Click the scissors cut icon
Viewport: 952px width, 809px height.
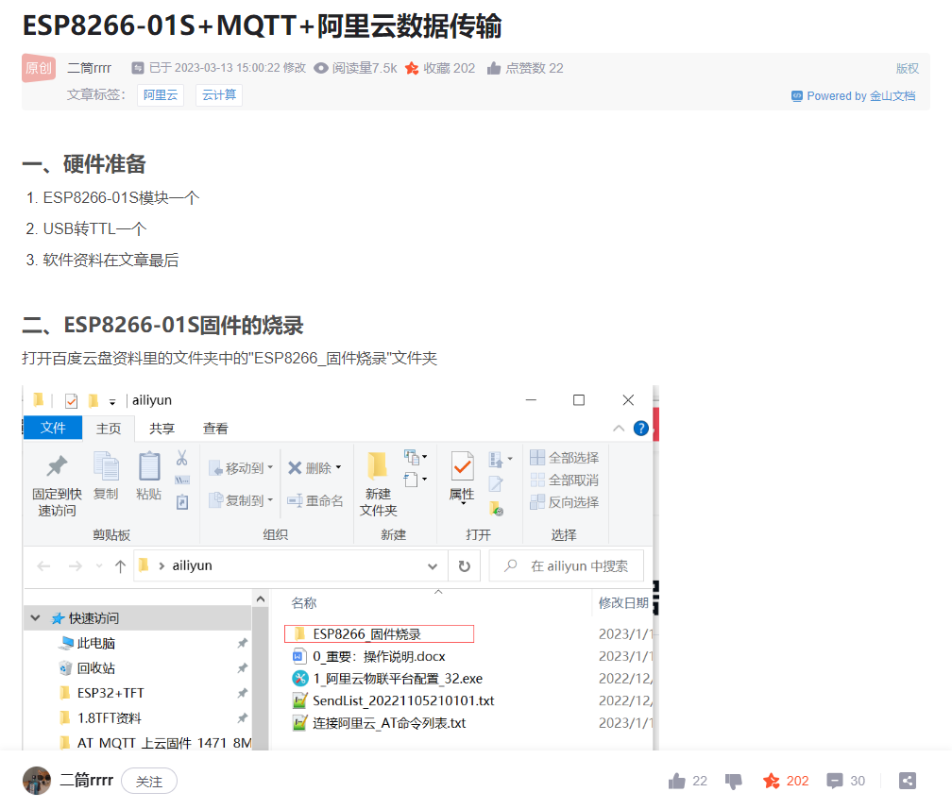click(x=181, y=458)
